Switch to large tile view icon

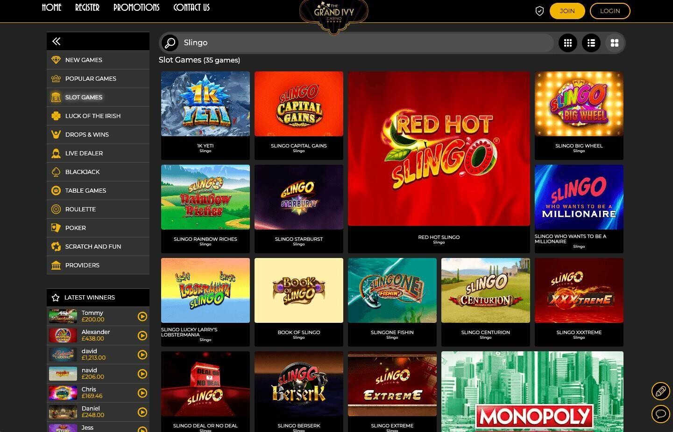(x=615, y=43)
